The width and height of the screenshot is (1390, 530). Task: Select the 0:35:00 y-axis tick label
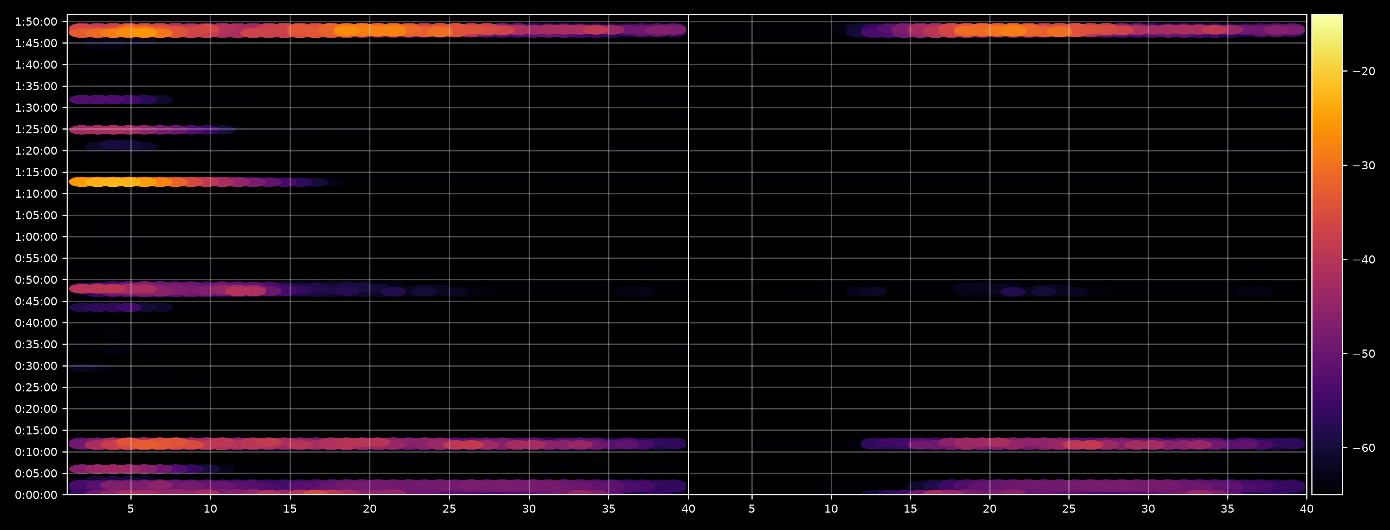pyautogui.click(x=35, y=344)
